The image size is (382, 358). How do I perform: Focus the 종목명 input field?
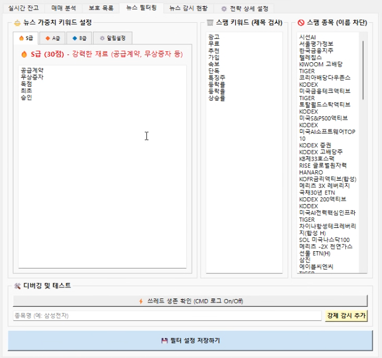tap(167, 316)
